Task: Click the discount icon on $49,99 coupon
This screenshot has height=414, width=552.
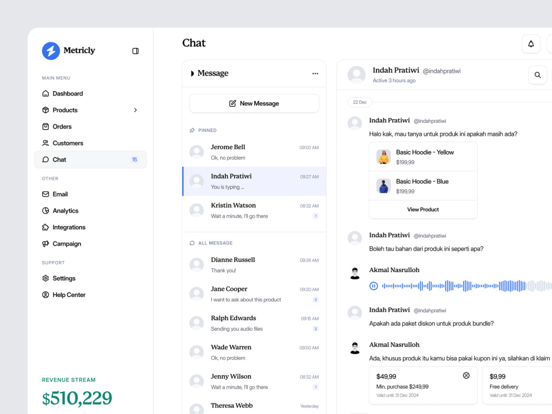Action: click(x=466, y=375)
